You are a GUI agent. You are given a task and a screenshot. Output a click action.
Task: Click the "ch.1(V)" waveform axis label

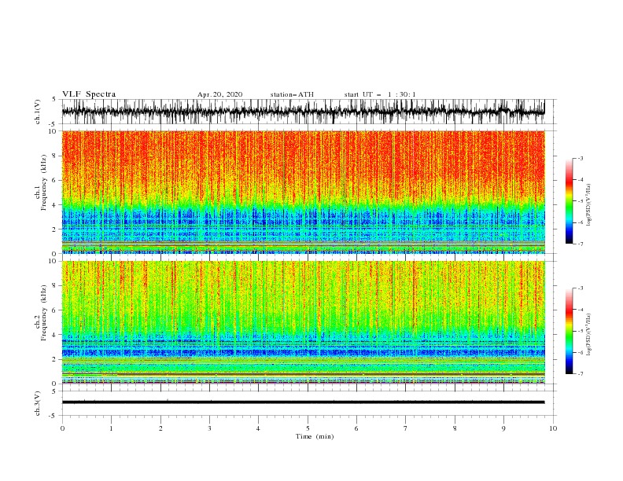pyautogui.click(x=38, y=112)
